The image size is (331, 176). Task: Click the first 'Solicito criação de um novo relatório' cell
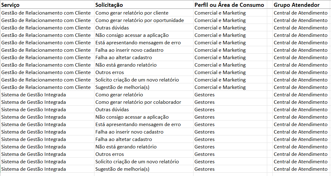tap(137, 80)
